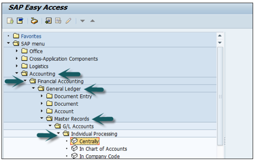This screenshot has height=161, width=255.
Task: Click the tree vertical scrollbar track
Action: (220, 95)
